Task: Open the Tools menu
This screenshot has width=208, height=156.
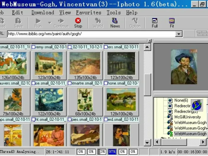Action: pos(114,12)
